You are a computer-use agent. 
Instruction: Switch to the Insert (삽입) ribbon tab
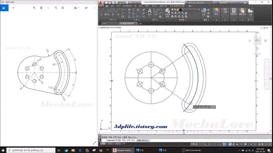pos(112,6)
